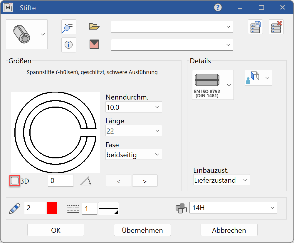
Task: Click the pencil pen icon
Action: coord(15,208)
